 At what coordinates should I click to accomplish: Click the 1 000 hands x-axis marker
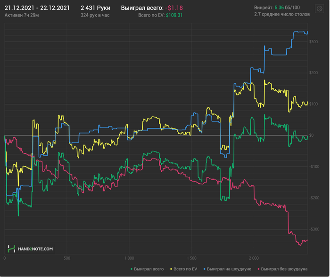click(x=130, y=258)
